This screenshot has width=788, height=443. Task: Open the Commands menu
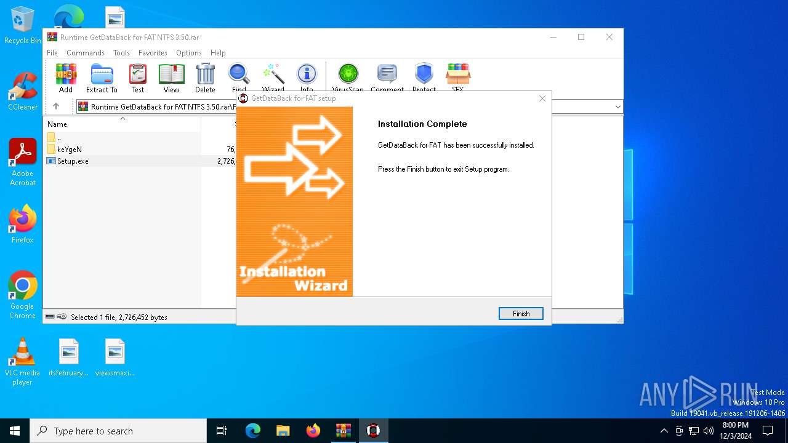coord(86,53)
